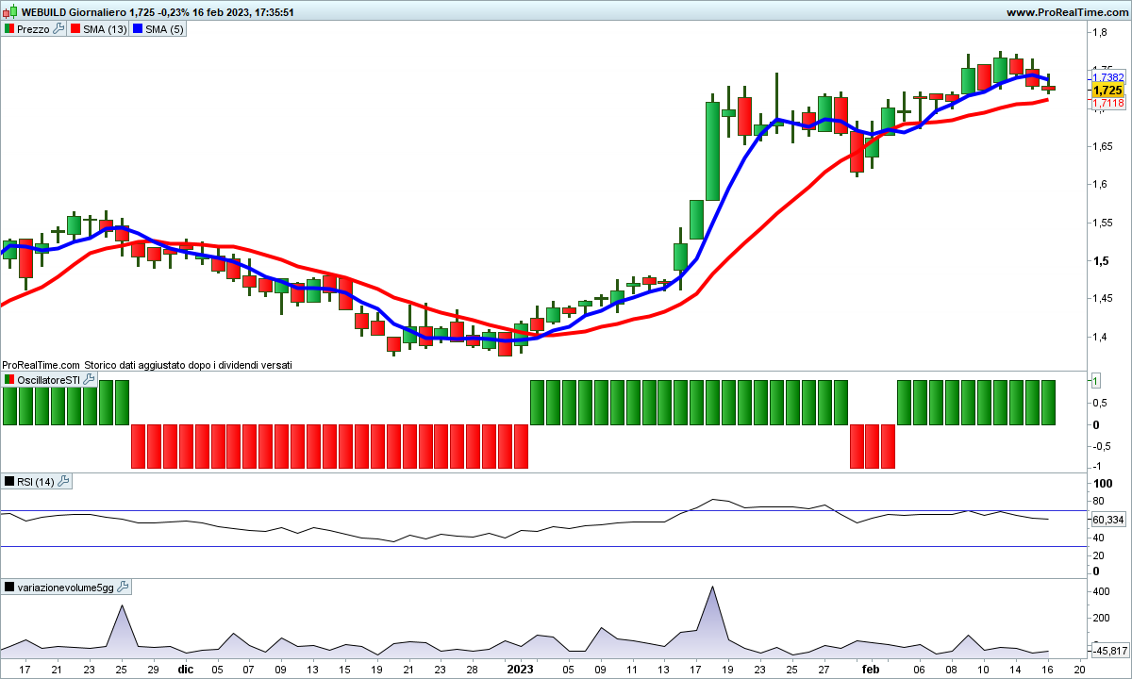
Task: Click the variazionevolume5gg black color square
Action: (9, 588)
